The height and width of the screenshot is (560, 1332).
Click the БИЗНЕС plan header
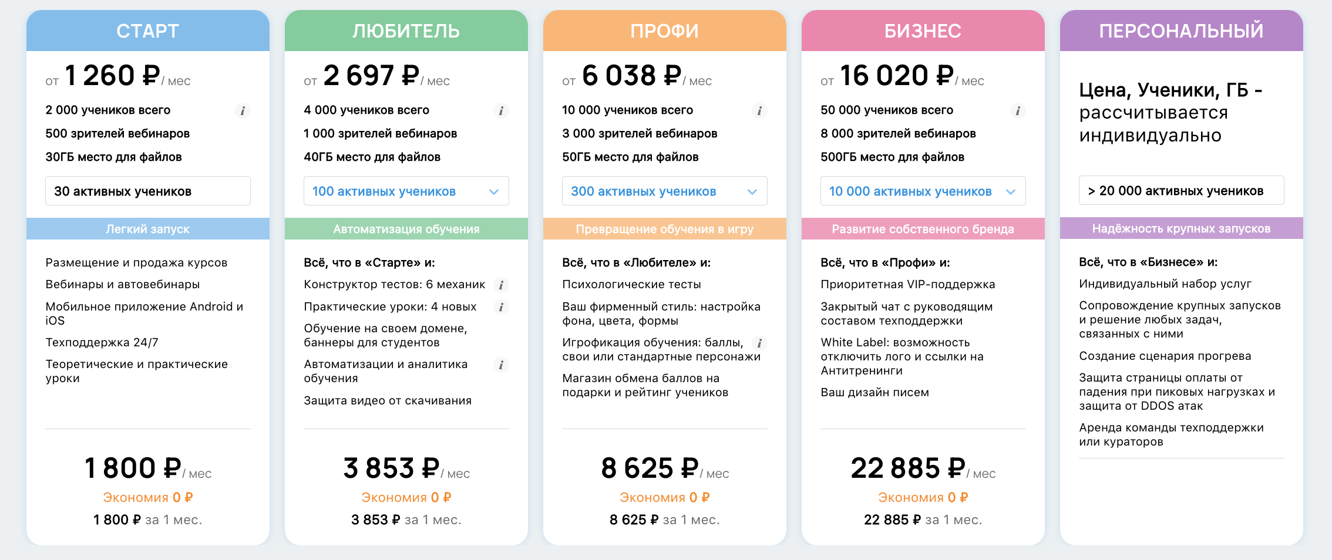[923, 31]
